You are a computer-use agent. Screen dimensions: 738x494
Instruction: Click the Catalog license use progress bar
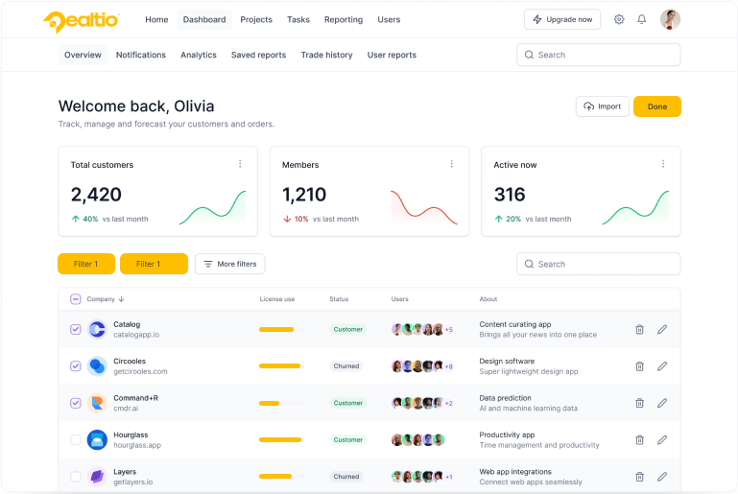(x=279, y=329)
